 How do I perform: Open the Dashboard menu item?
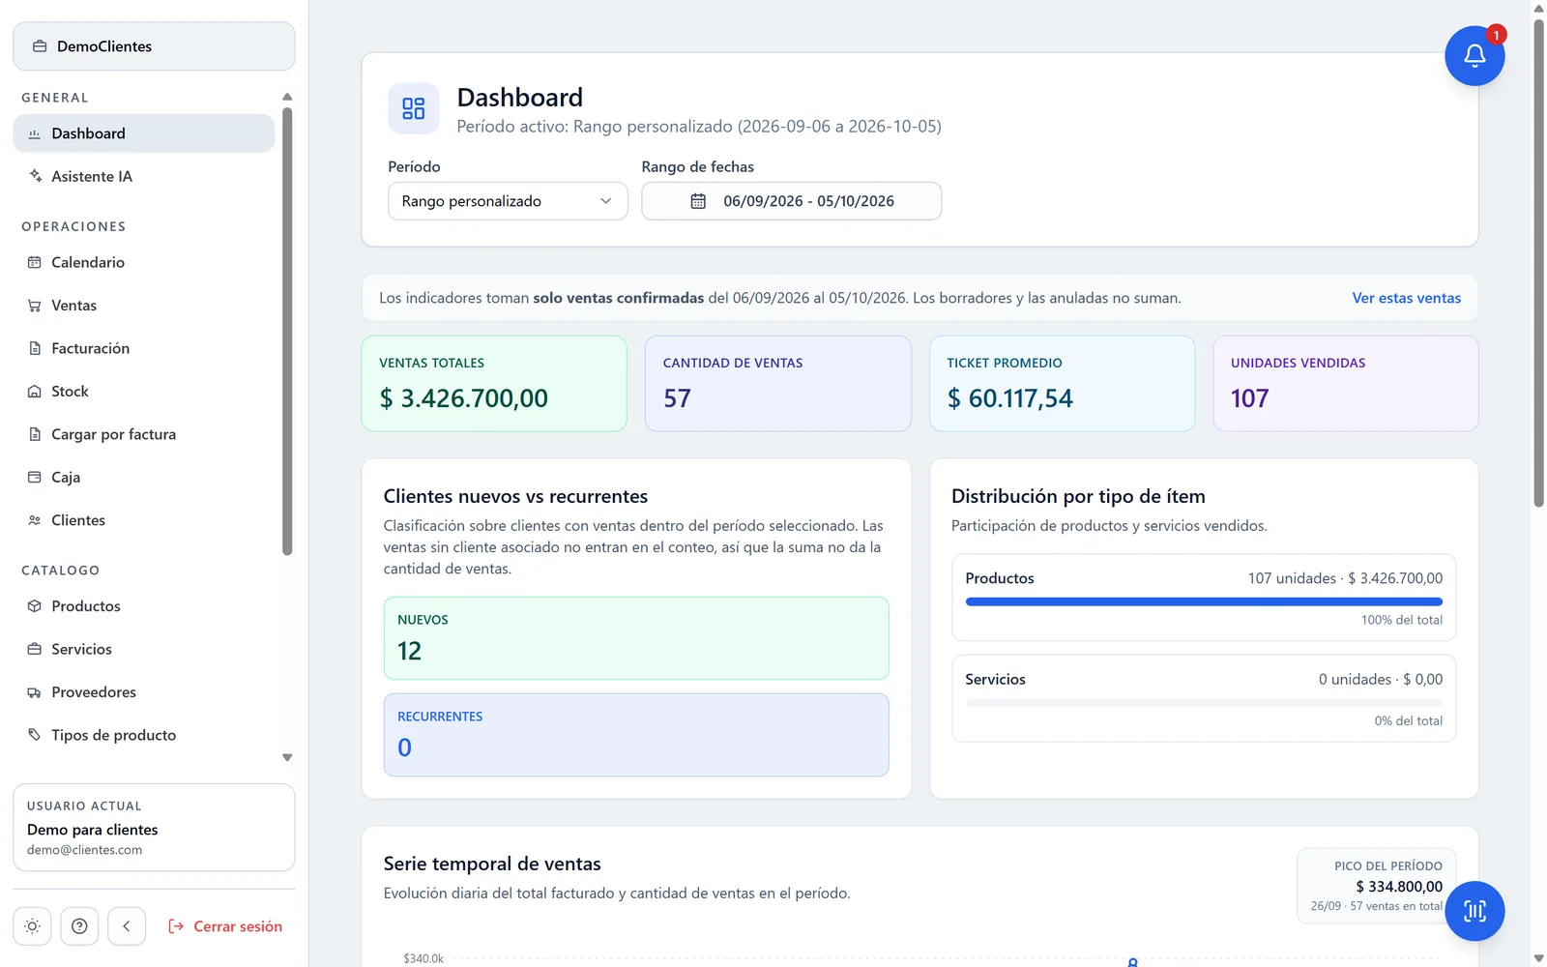[144, 133]
